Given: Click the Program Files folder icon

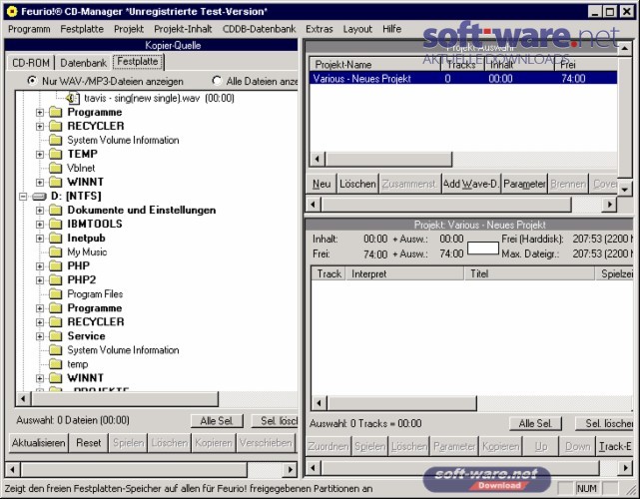Looking at the screenshot, I should pos(56,293).
